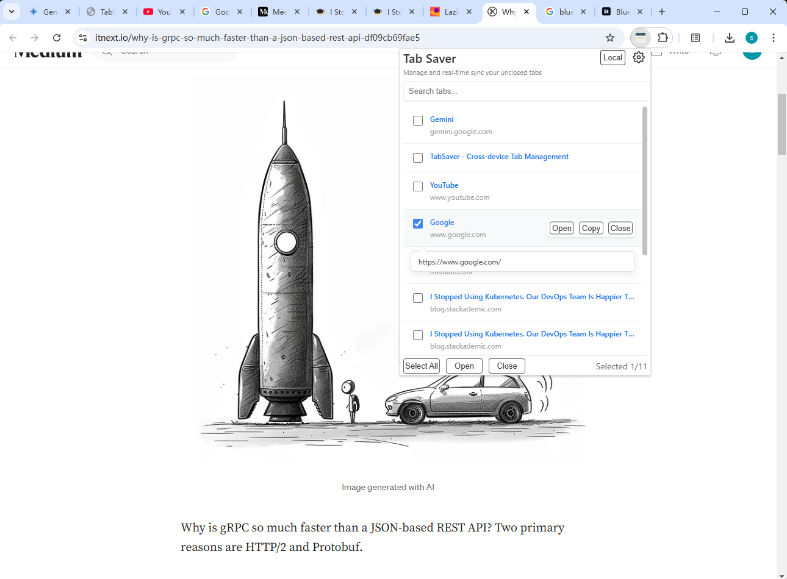Click gemini.google.com domain text

click(x=461, y=132)
